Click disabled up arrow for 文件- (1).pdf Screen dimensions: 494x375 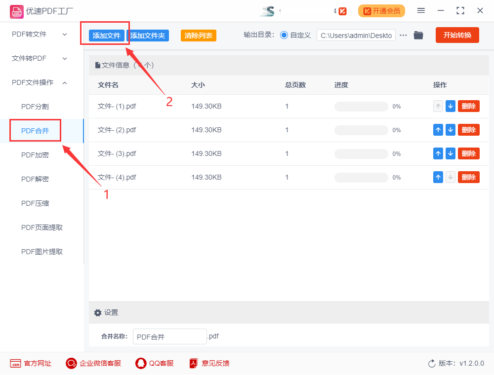click(438, 107)
